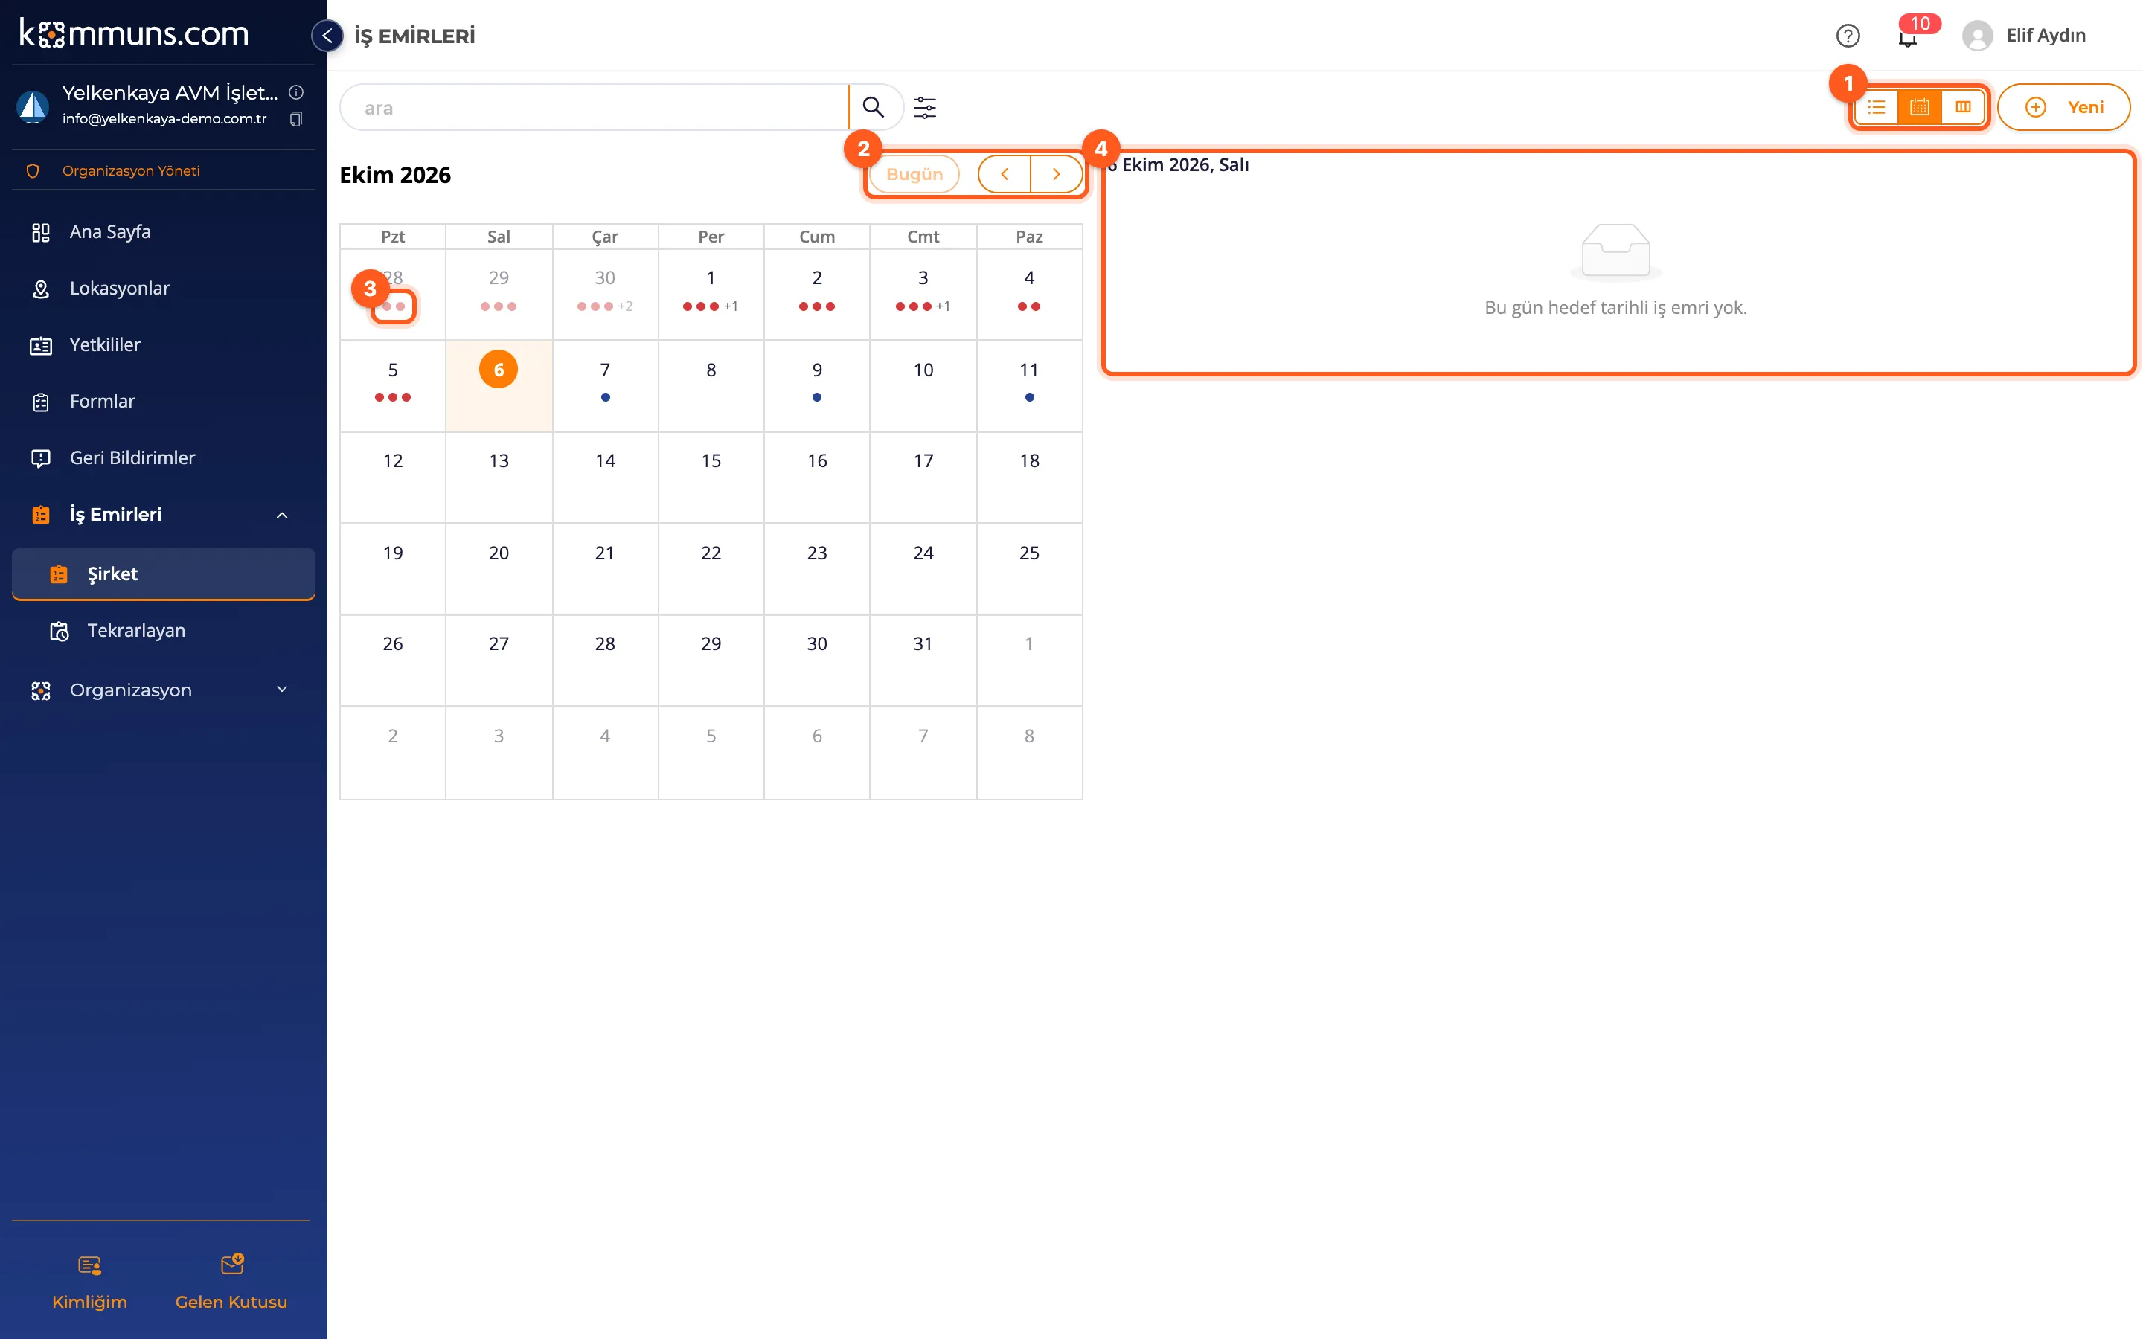Open Lokasyonlar in sidebar
This screenshot has height=1339, width=2143.
click(x=163, y=289)
